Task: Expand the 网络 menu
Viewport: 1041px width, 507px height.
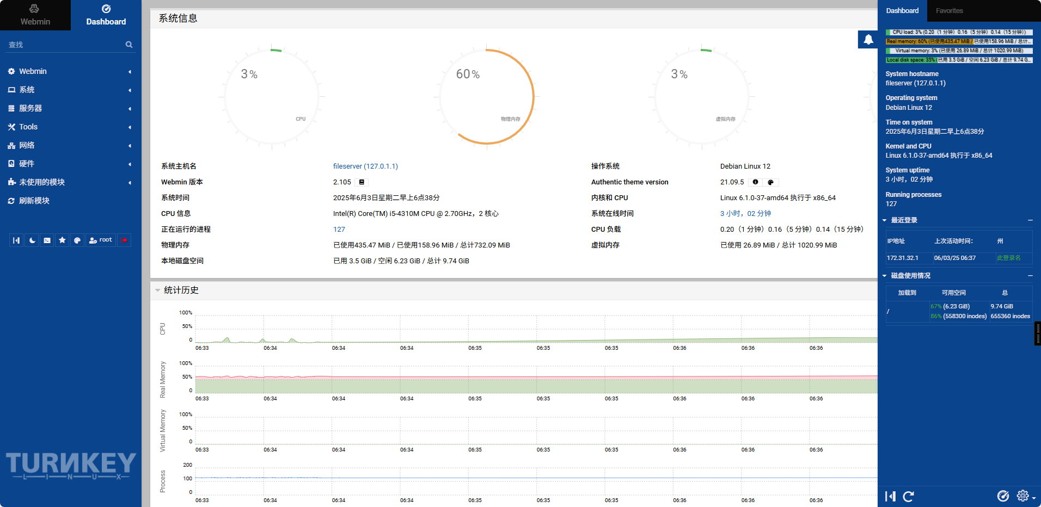Action: click(27, 145)
